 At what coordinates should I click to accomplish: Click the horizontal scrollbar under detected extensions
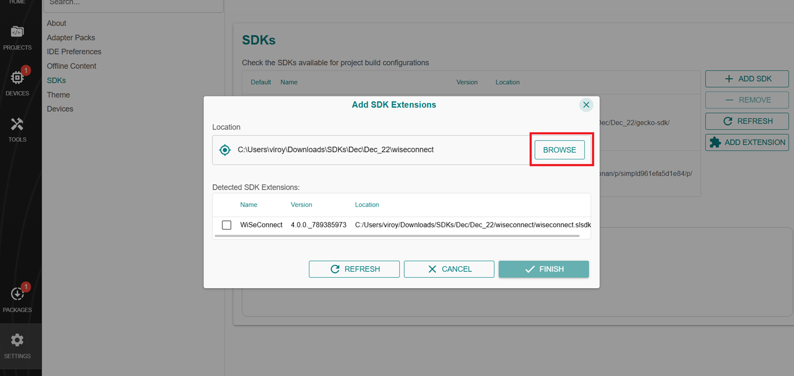point(397,236)
